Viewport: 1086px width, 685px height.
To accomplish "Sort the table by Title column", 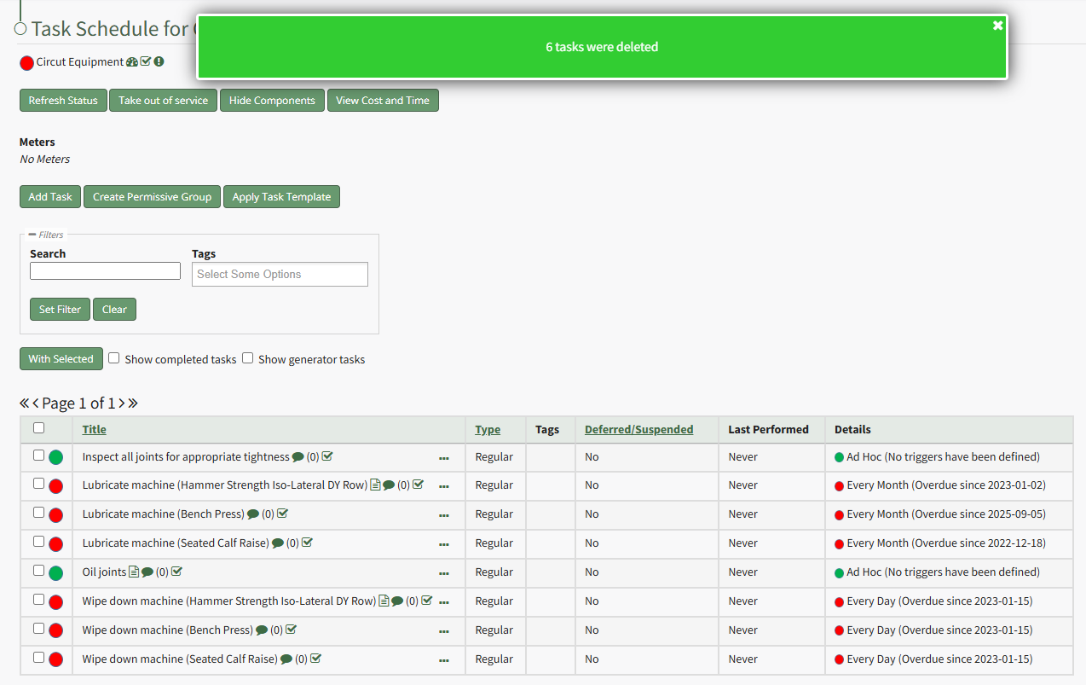I will point(94,429).
